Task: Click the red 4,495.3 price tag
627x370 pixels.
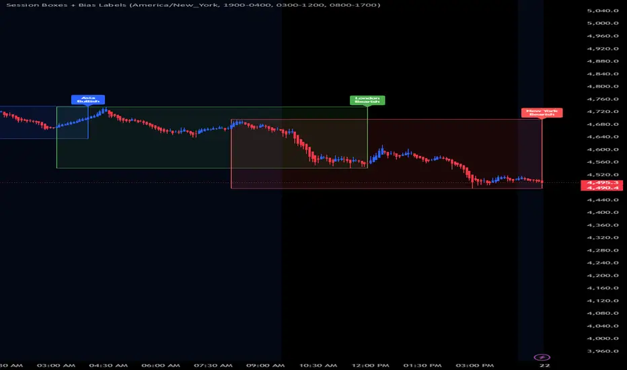Action: pos(602,183)
